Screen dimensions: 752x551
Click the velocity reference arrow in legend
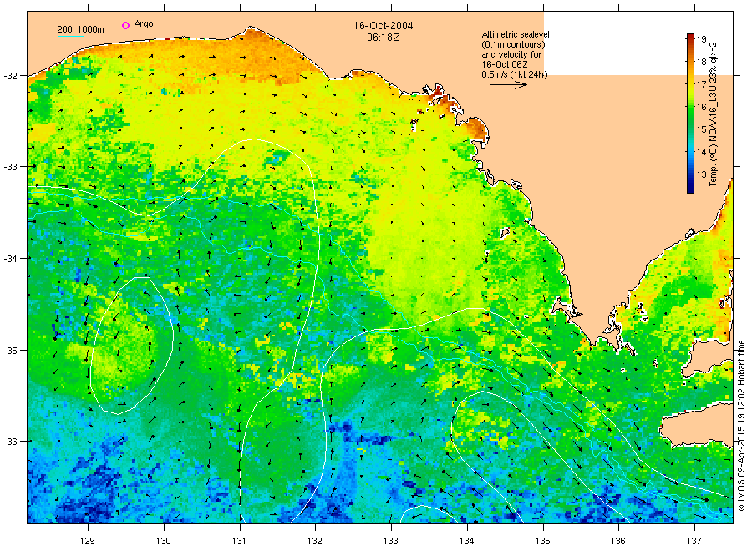point(509,85)
